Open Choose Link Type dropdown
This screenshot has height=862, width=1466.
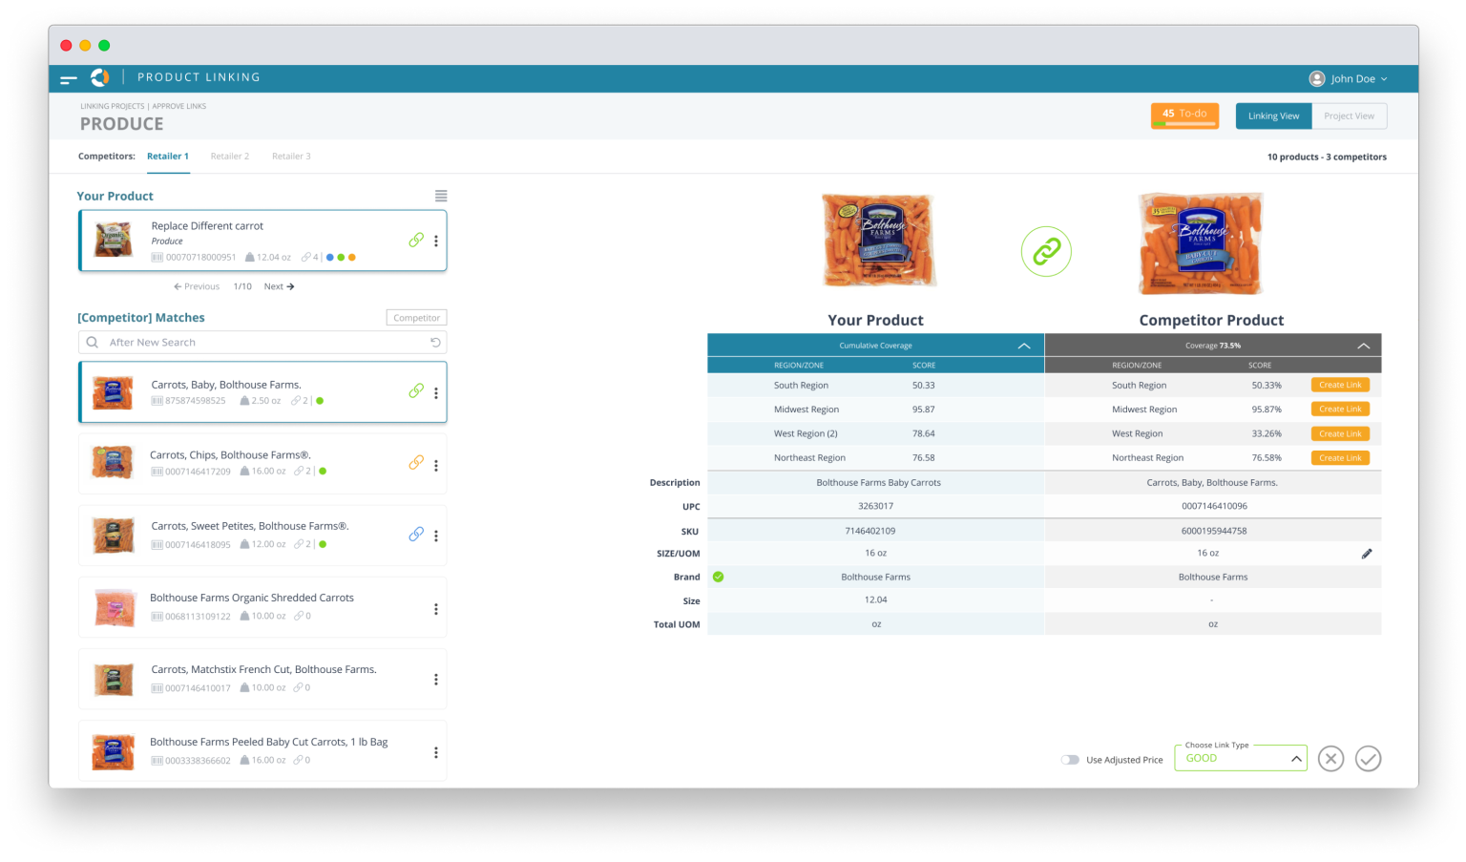coord(1241,758)
